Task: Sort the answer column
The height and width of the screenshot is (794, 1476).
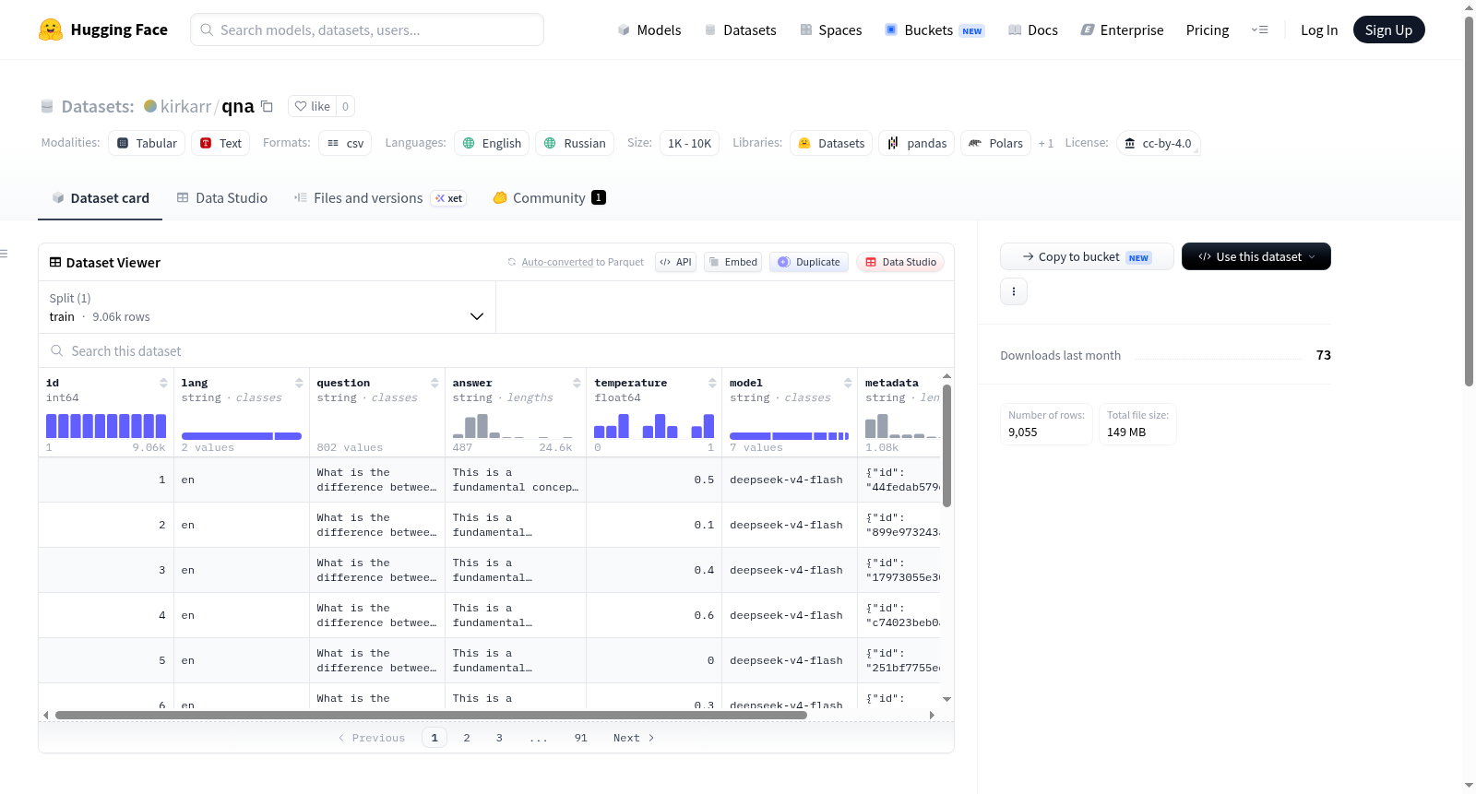Action: pyautogui.click(x=577, y=383)
